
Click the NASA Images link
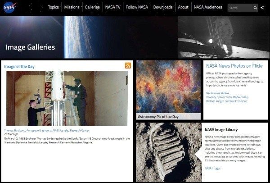pyautogui.click(x=212, y=168)
